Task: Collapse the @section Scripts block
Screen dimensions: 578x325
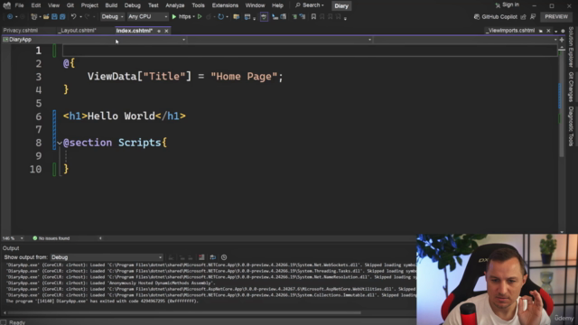Action: [x=60, y=143]
